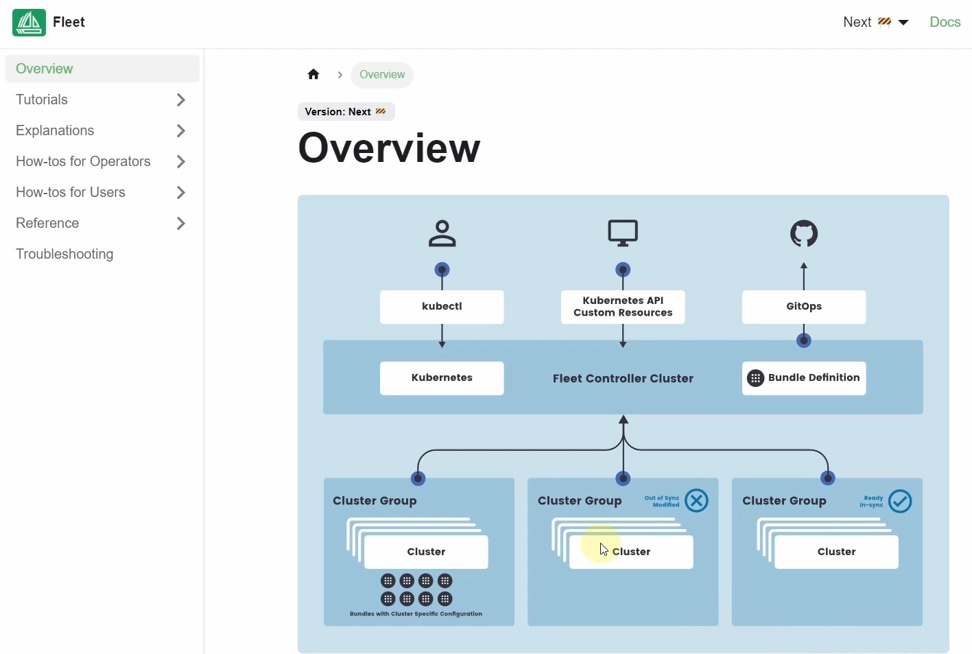Open Explanations in the sidebar
The width and height of the screenshot is (972, 654).
point(55,130)
